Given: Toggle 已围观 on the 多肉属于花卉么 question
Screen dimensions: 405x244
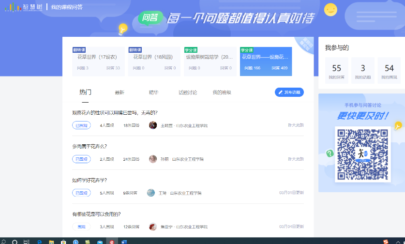Looking at the screenshot, I should [x=81, y=159].
